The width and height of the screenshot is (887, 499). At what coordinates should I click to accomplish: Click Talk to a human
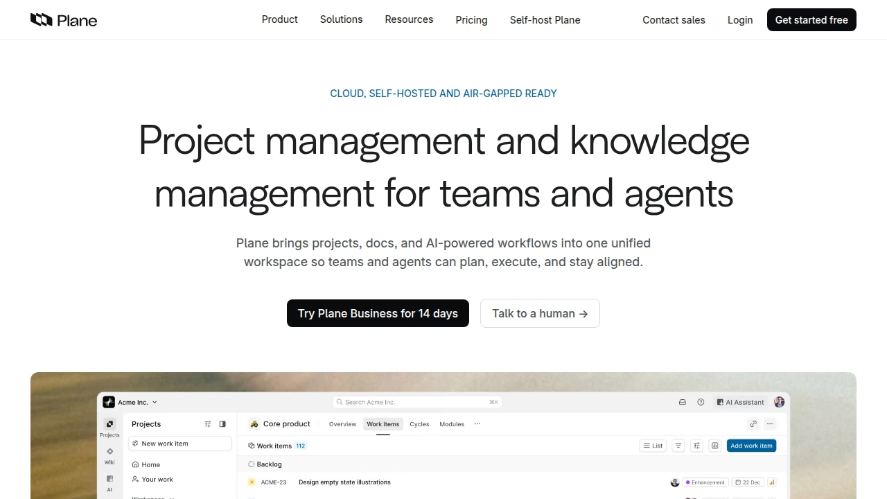(x=540, y=313)
